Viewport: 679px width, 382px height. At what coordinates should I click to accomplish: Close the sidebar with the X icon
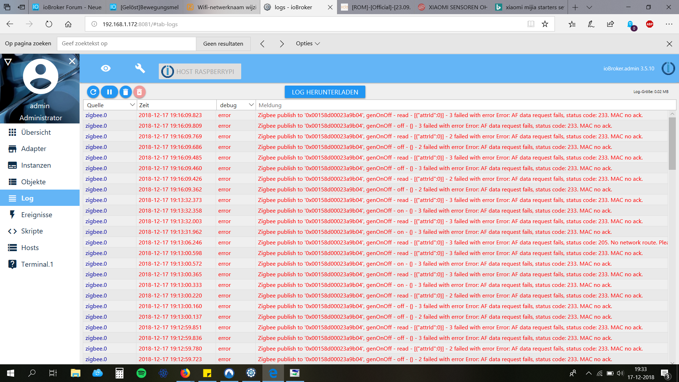coord(72,61)
